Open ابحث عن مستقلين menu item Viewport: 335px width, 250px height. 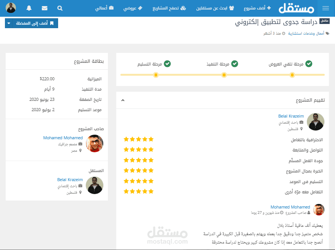pyautogui.click(x=215, y=8)
